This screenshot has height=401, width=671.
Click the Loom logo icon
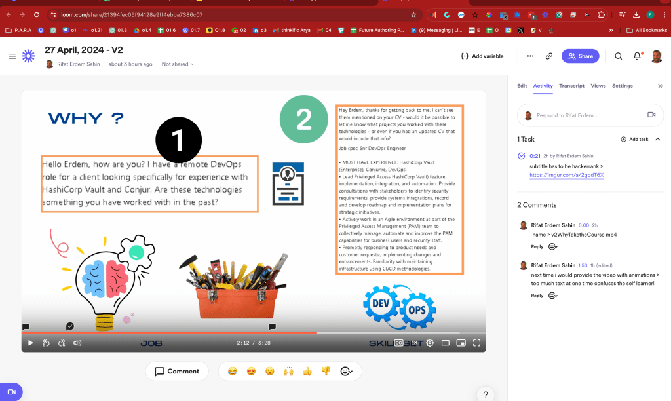[28, 56]
